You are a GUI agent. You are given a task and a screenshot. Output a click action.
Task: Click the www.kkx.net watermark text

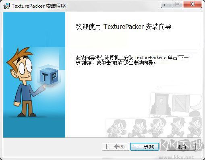click(176, 157)
